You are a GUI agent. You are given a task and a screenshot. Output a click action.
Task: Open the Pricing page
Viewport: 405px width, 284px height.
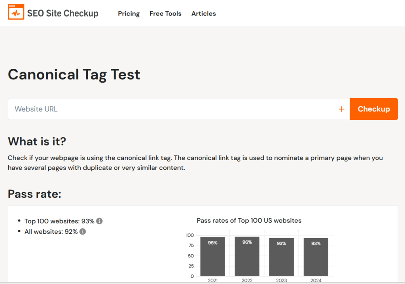click(129, 13)
